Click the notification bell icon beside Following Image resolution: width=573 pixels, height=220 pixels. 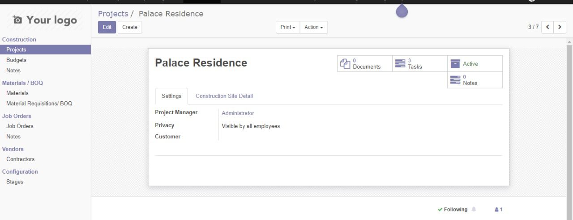[474, 209]
